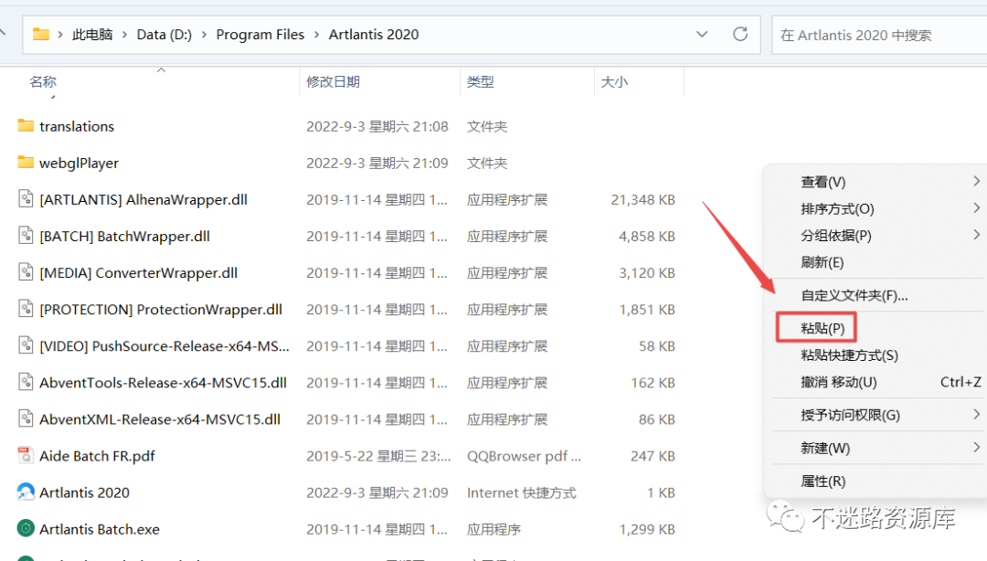
Task: Click the webglPlayer folder icon
Action: 26,163
